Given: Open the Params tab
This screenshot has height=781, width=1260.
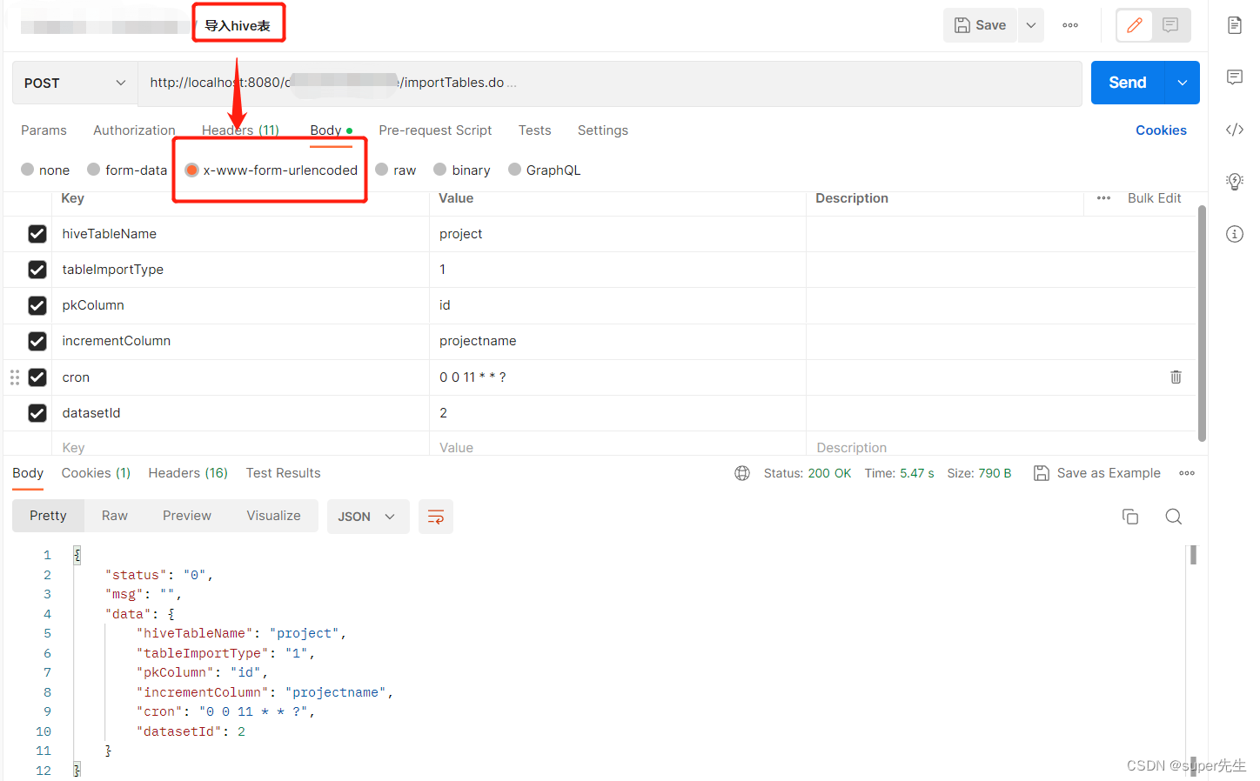Looking at the screenshot, I should [x=44, y=130].
